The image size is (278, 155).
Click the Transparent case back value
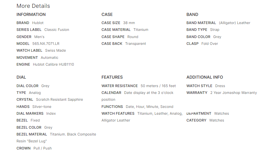[x=135, y=44]
